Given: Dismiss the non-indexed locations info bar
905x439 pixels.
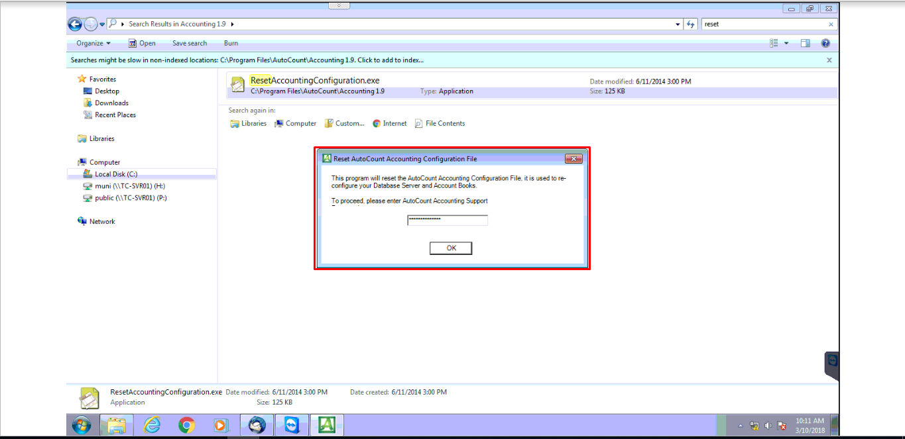Looking at the screenshot, I should tap(829, 60).
